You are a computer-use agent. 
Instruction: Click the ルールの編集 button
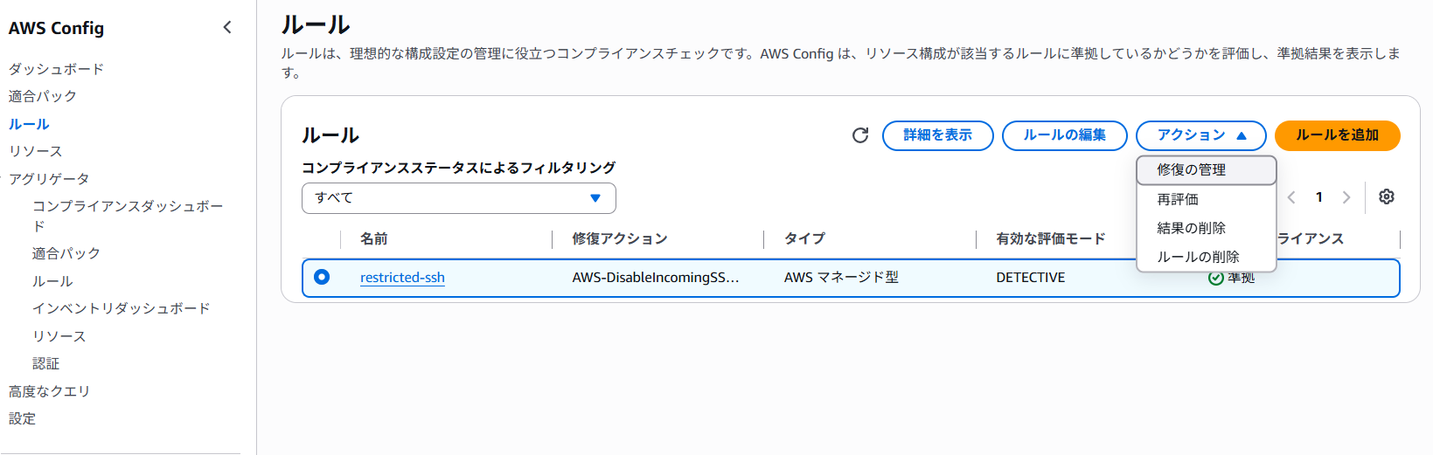coord(1064,135)
